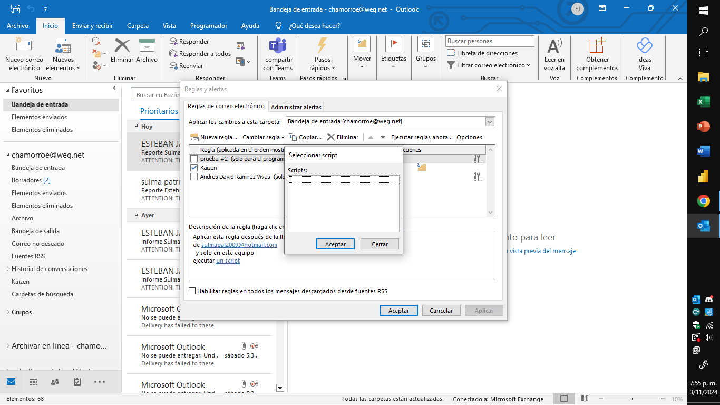Click Responder a todos in ribbon
Viewport: 720px width, 405px height.
pyautogui.click(x=200, y=54)
